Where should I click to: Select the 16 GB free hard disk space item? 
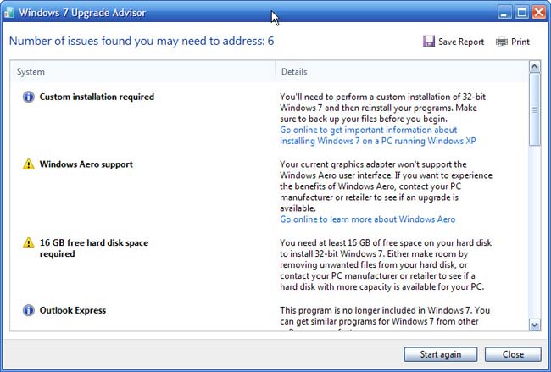point(94,248)
